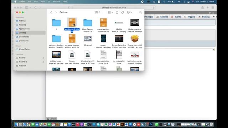The width and height of the screenshot is (228, 128).
Task: Open the View menu
Action: tap(43, 1)
